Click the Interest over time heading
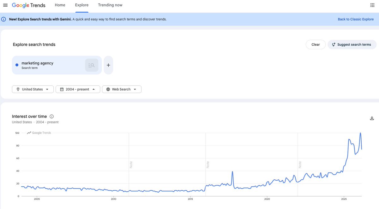 tap(29, 117)
